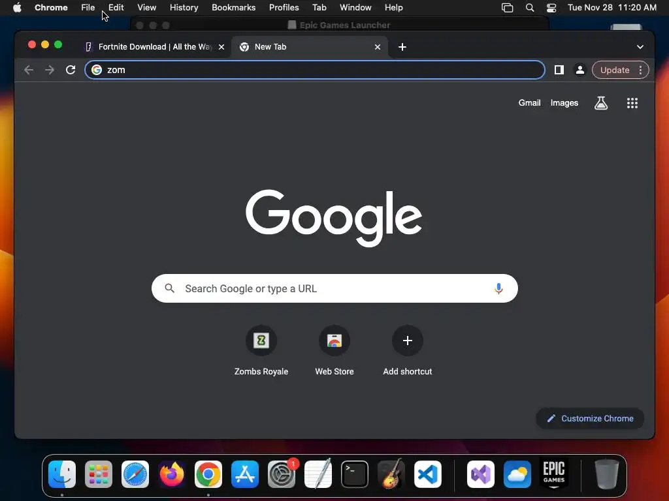The image size is (669, 501).
Task: Click the magnifier icon in the search box
Action: 169,288
